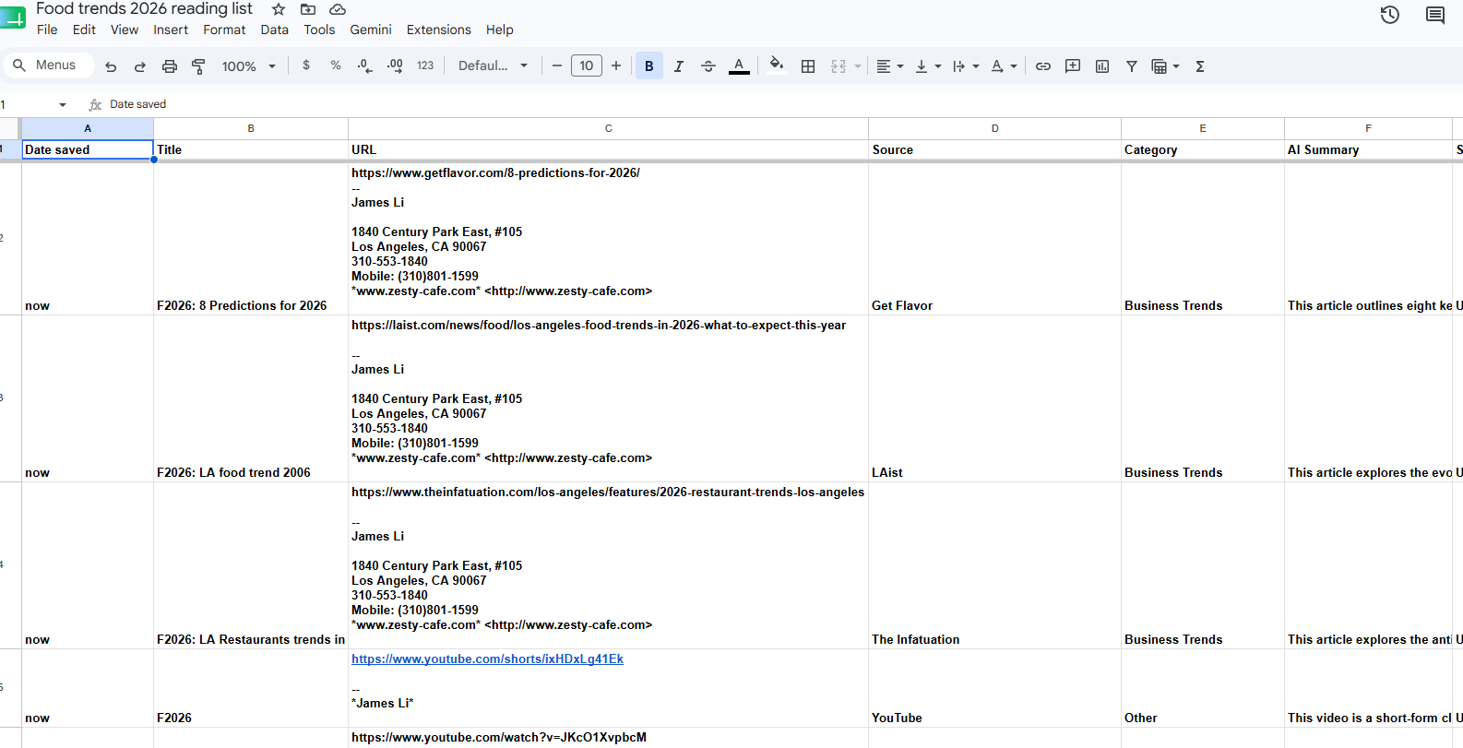Open the Functions sigma icon
This screenshot has width=1463, height=748.
[1200, 66]
